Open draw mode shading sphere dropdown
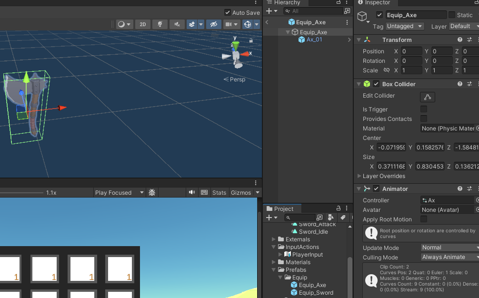 (x=124, y=24)
